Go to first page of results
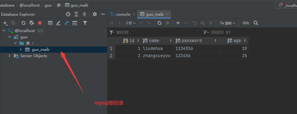The image size is (297, 114). point(111,23)
